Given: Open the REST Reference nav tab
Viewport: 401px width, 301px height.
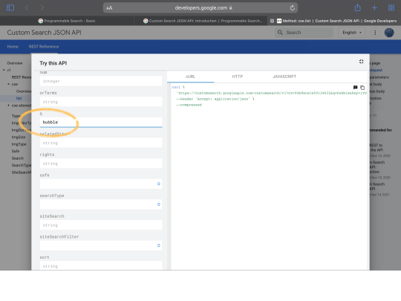Looking at the screenshot, I should click(44, 47).
